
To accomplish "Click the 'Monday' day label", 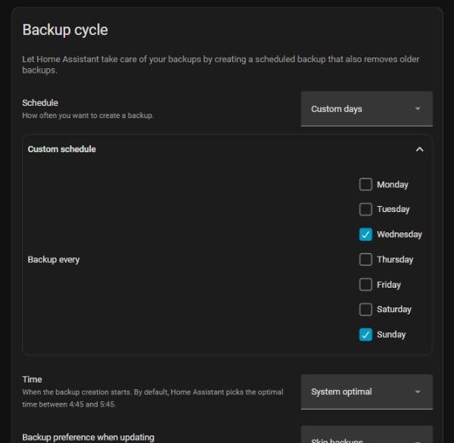I will pyautogui.click(x=392, y=185).
